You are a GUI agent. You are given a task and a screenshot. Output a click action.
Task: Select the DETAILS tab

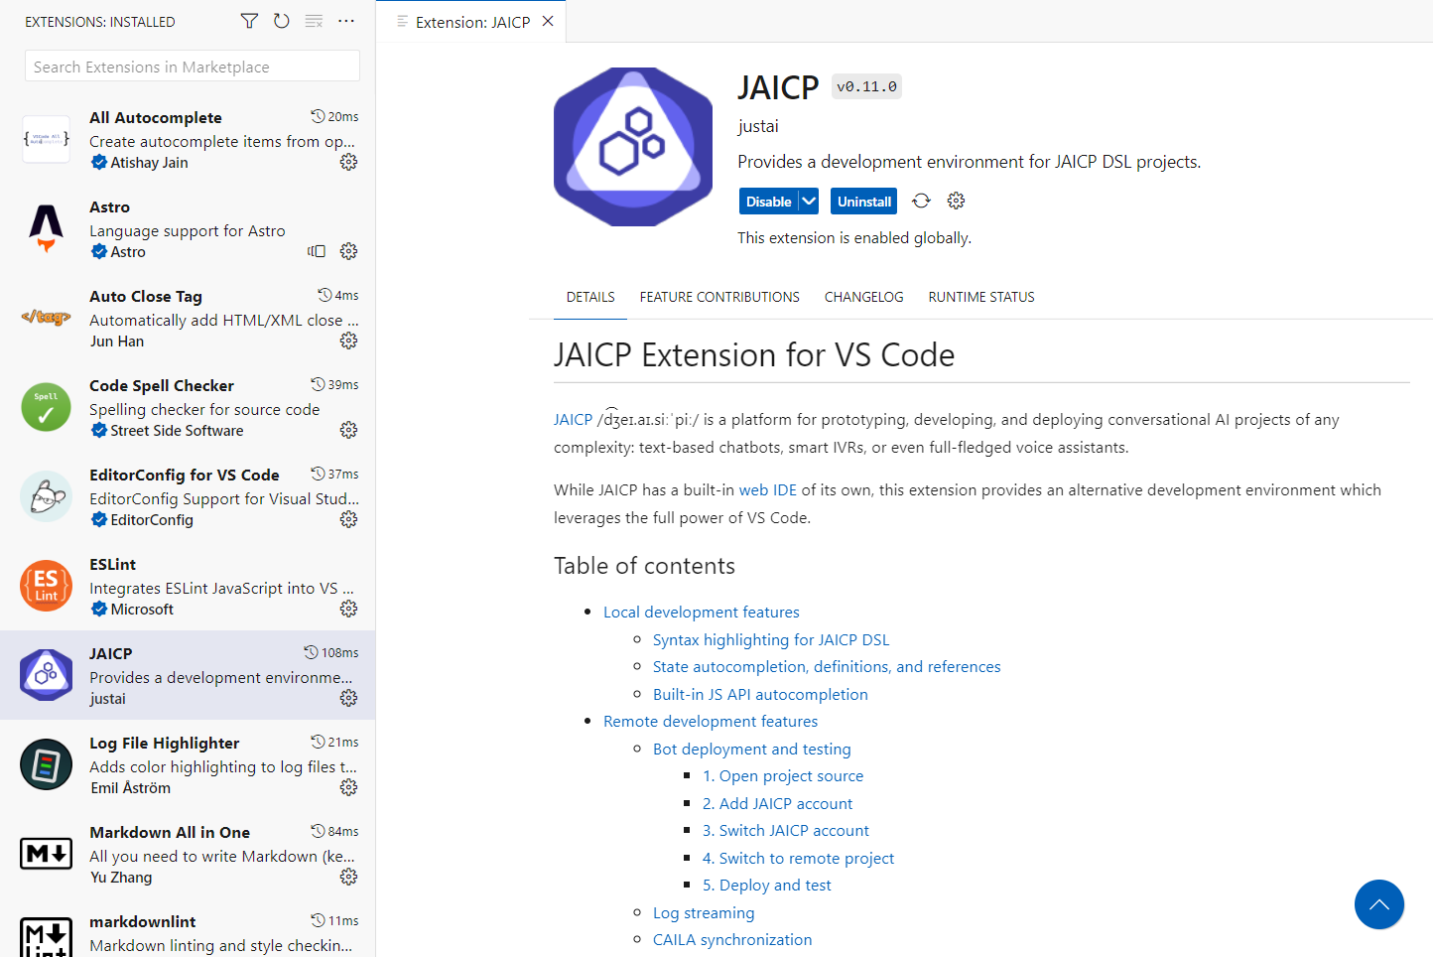coord(589,296)
